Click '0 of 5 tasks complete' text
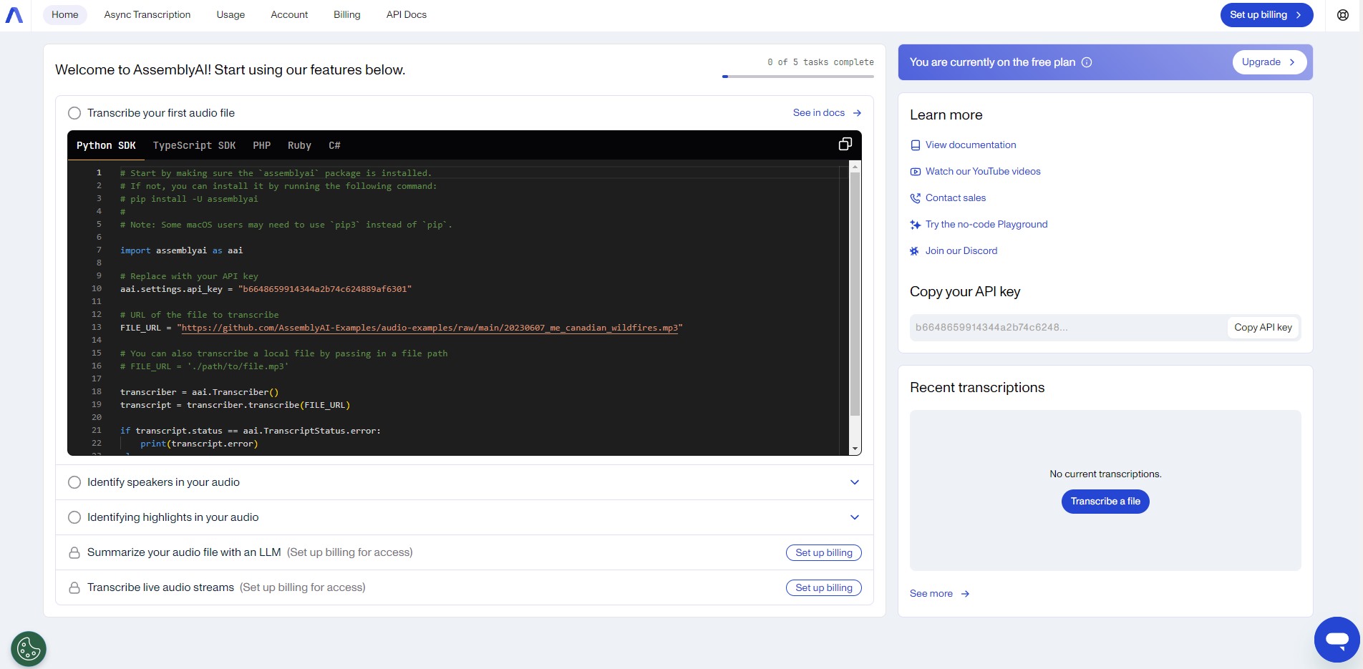Screen dimensions: 1363x669 click(x=820, y=62)
